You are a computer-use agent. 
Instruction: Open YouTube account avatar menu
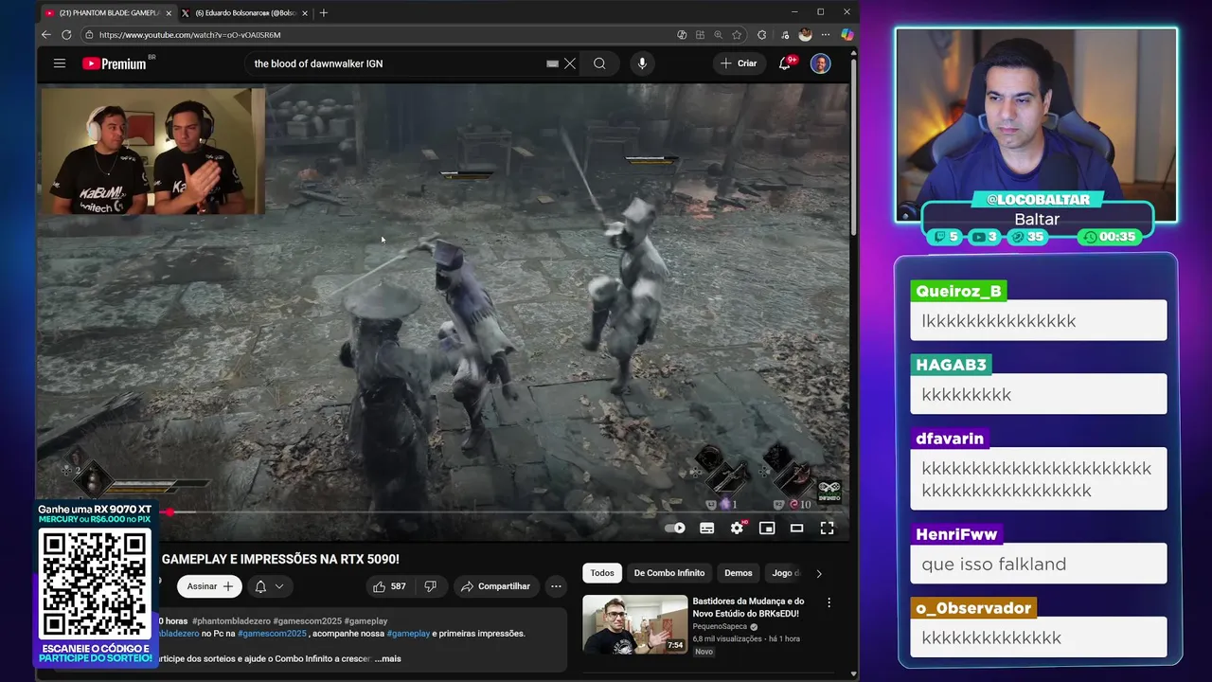[x=820, y=63]
